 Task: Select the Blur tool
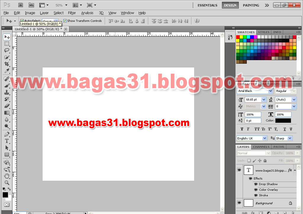(7, 119)
